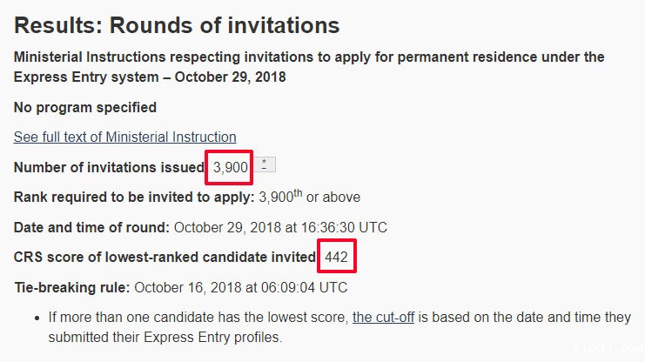Click the "CRS score of lowest-ranked candidate" label
This screenshot has height=362, width=645.
(x=164, y=258)
